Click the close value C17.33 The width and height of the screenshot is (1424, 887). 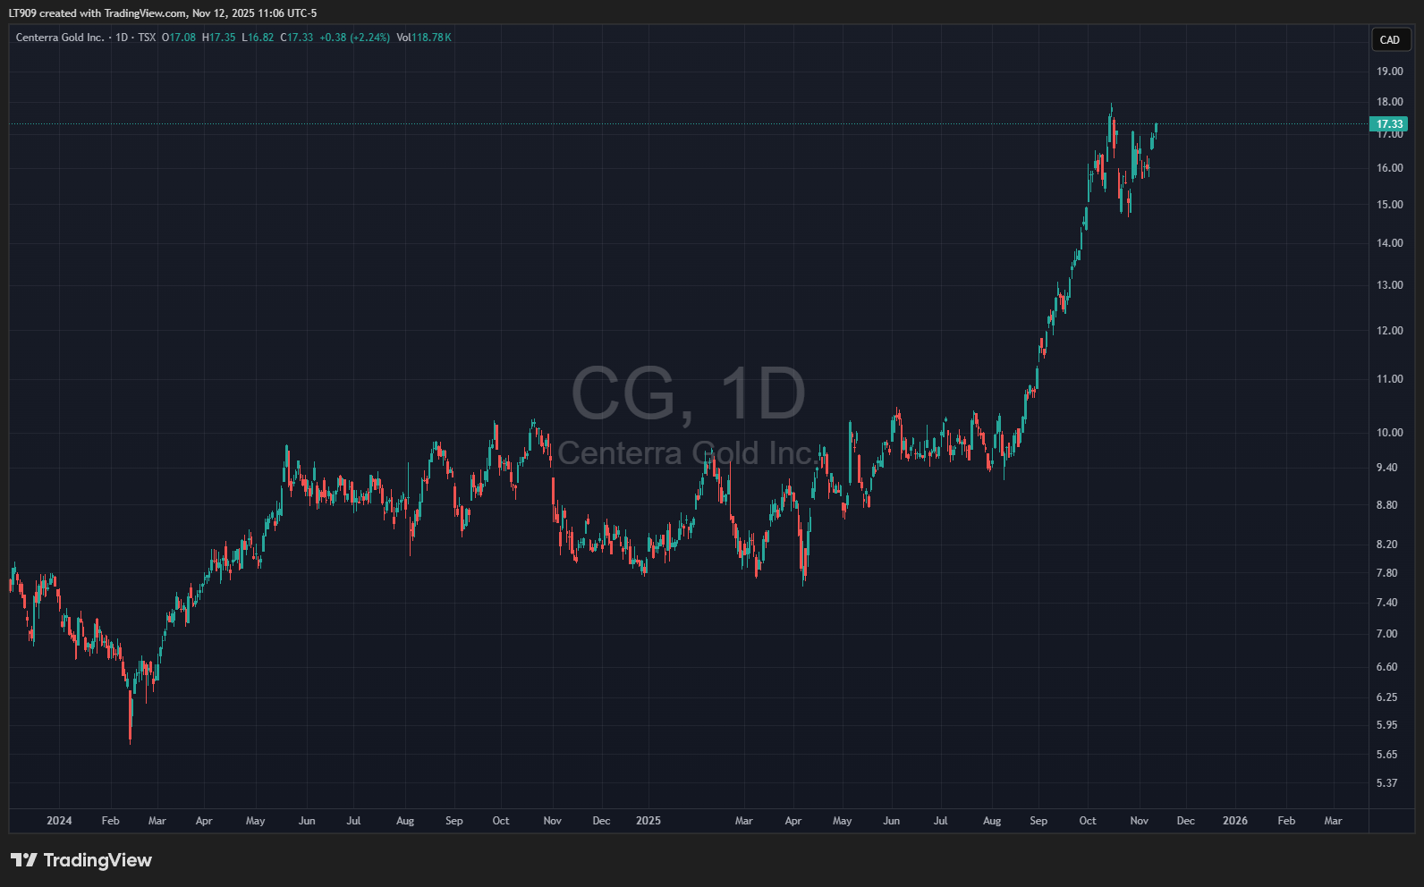[297, 38]
